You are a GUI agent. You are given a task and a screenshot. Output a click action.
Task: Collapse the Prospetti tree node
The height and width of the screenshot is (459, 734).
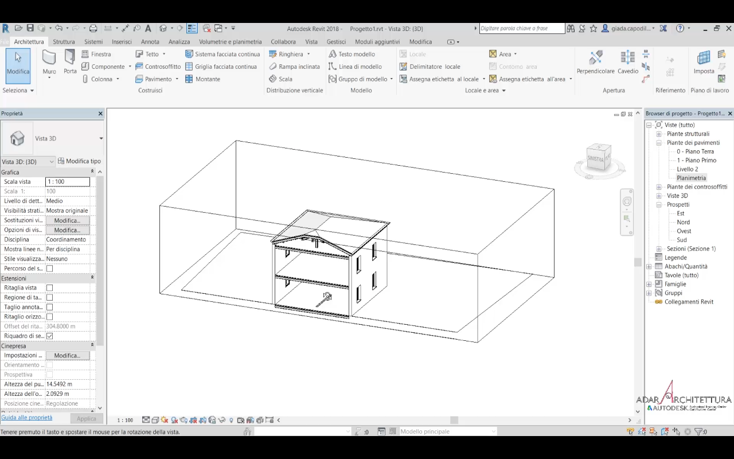[658, 205]
